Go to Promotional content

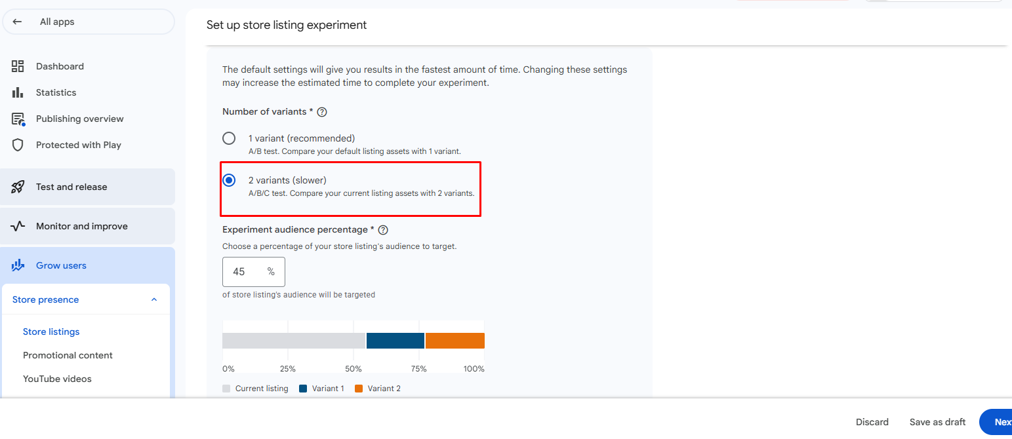pos(68,355)
